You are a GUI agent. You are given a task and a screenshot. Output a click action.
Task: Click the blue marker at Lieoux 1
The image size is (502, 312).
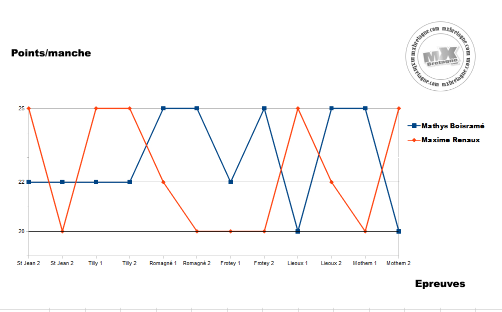click(297, 231)
